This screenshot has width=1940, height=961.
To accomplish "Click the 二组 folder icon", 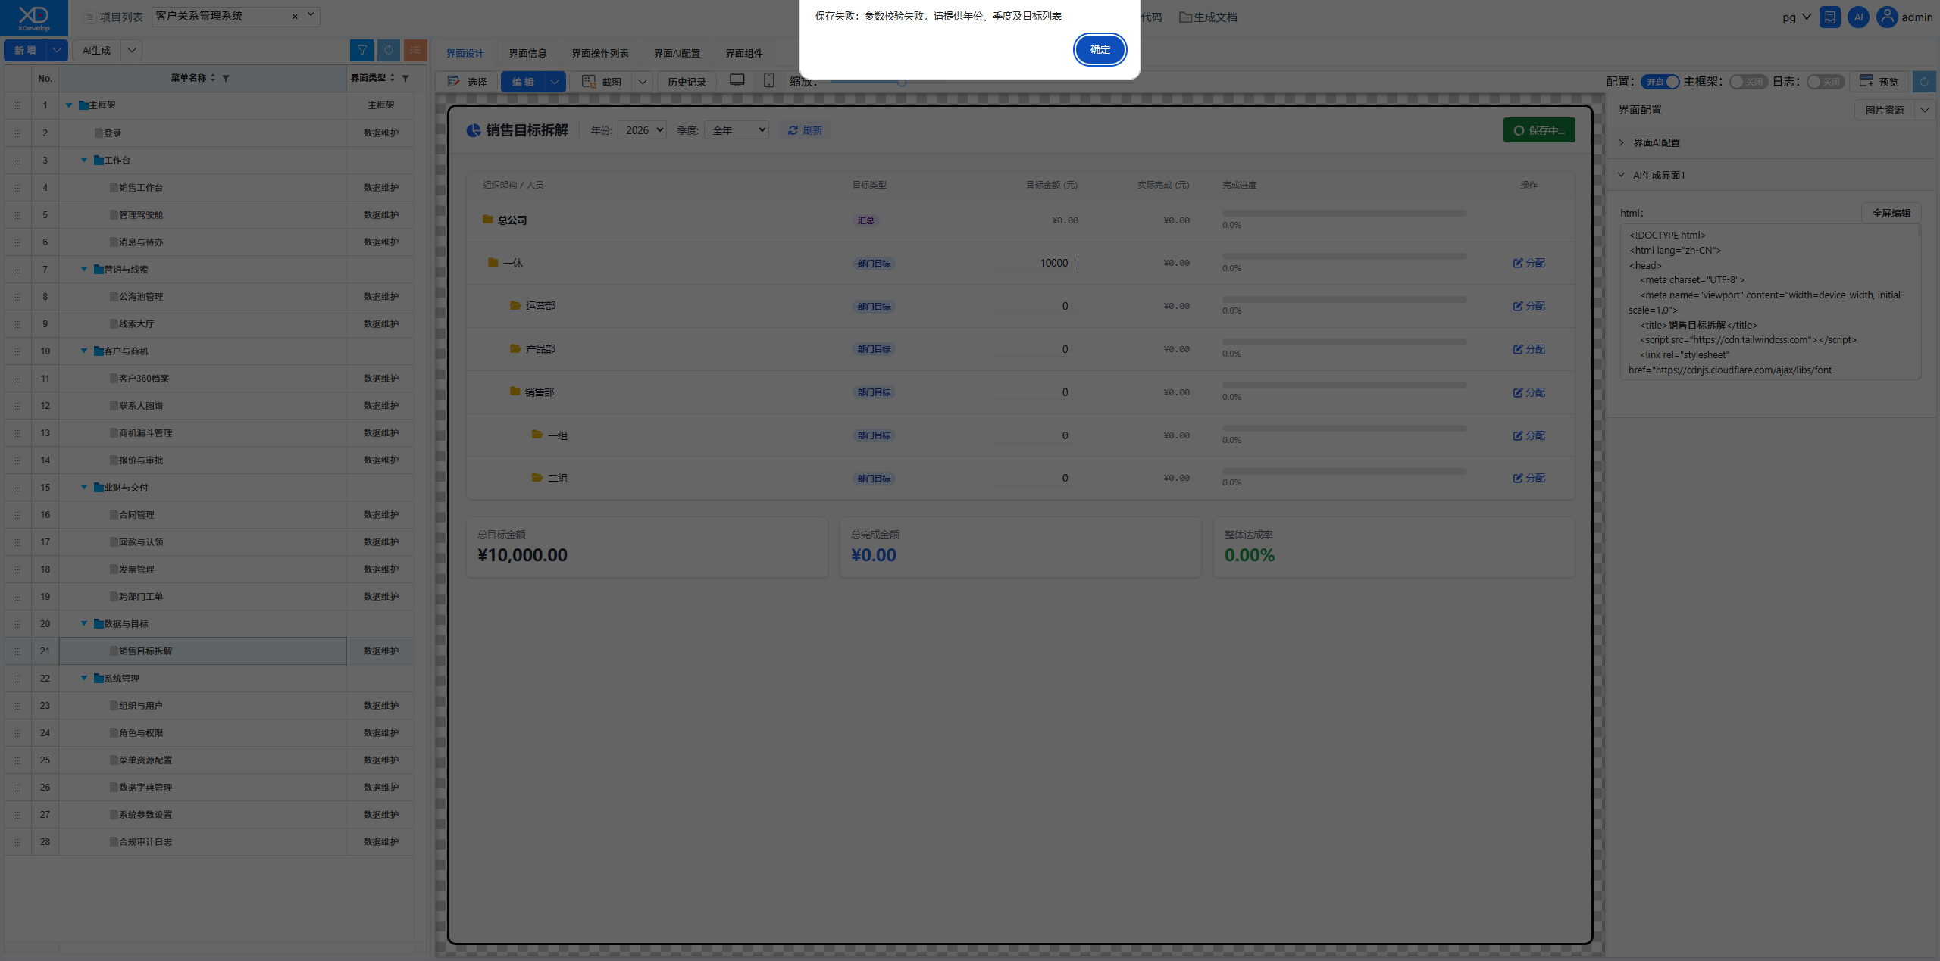I will pyautogui.click(x=537, y=478).
